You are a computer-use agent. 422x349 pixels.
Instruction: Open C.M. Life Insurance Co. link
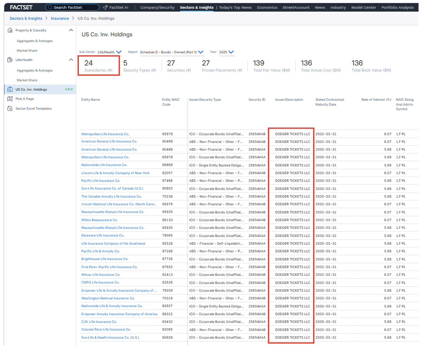[x=99, y=322]
